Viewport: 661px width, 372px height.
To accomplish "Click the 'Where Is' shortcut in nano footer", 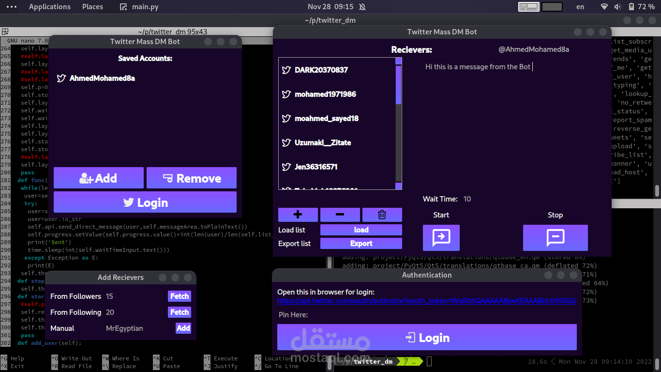I will tap(125, 358).
